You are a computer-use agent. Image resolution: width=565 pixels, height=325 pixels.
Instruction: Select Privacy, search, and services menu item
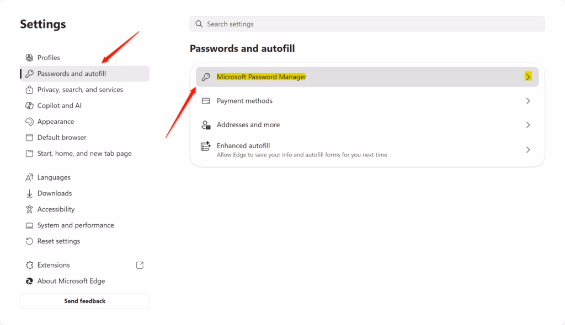click(85, 90)
